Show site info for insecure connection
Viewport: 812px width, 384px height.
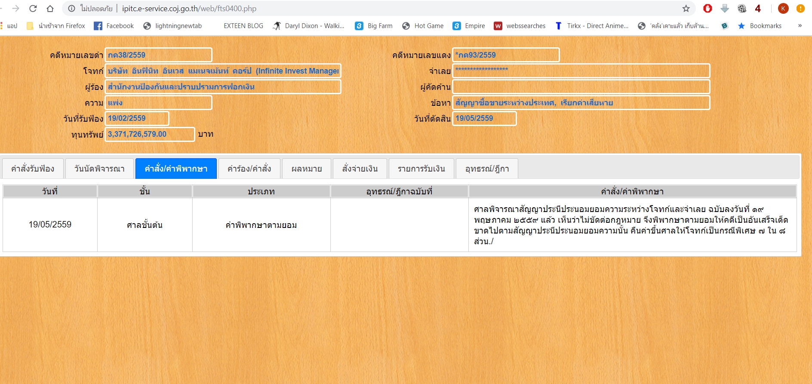pos(72,9)
